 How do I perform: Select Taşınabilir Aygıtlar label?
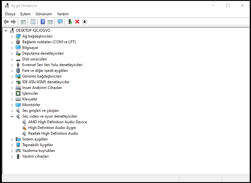click(38, 145)
